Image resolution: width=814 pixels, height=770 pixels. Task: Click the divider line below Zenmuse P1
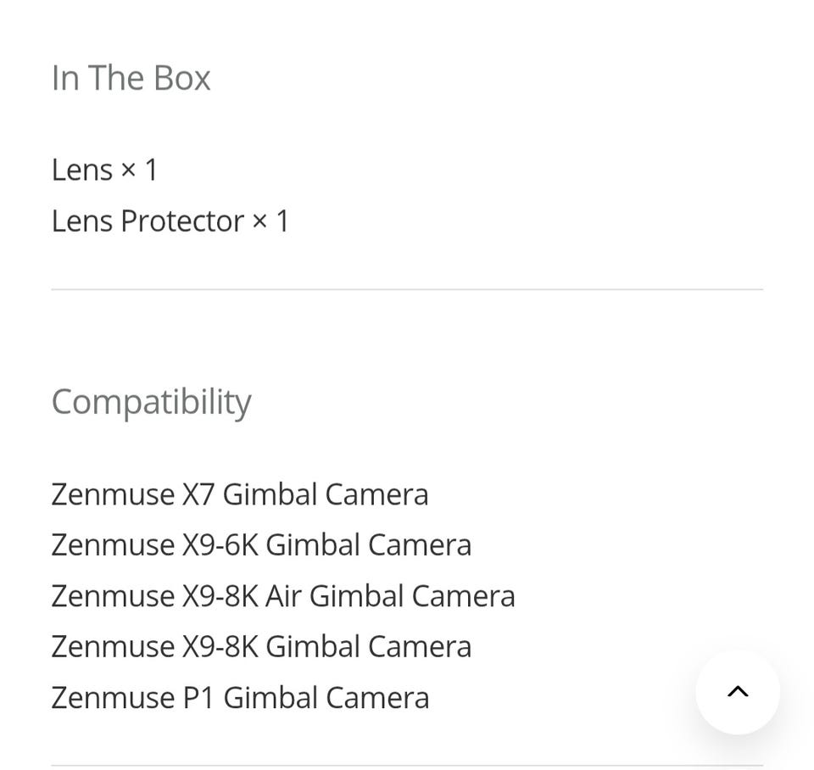coord(407,765)
